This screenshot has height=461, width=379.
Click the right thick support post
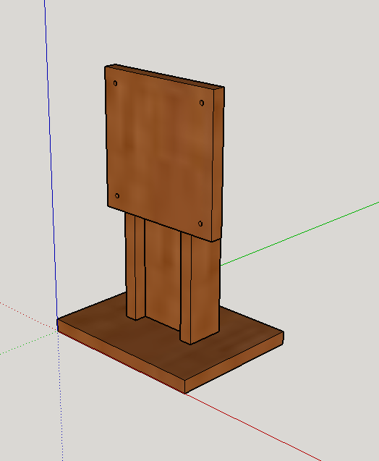200,288
